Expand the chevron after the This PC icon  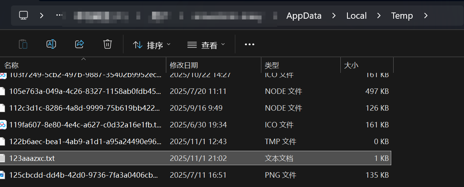[x=42, y=16]
